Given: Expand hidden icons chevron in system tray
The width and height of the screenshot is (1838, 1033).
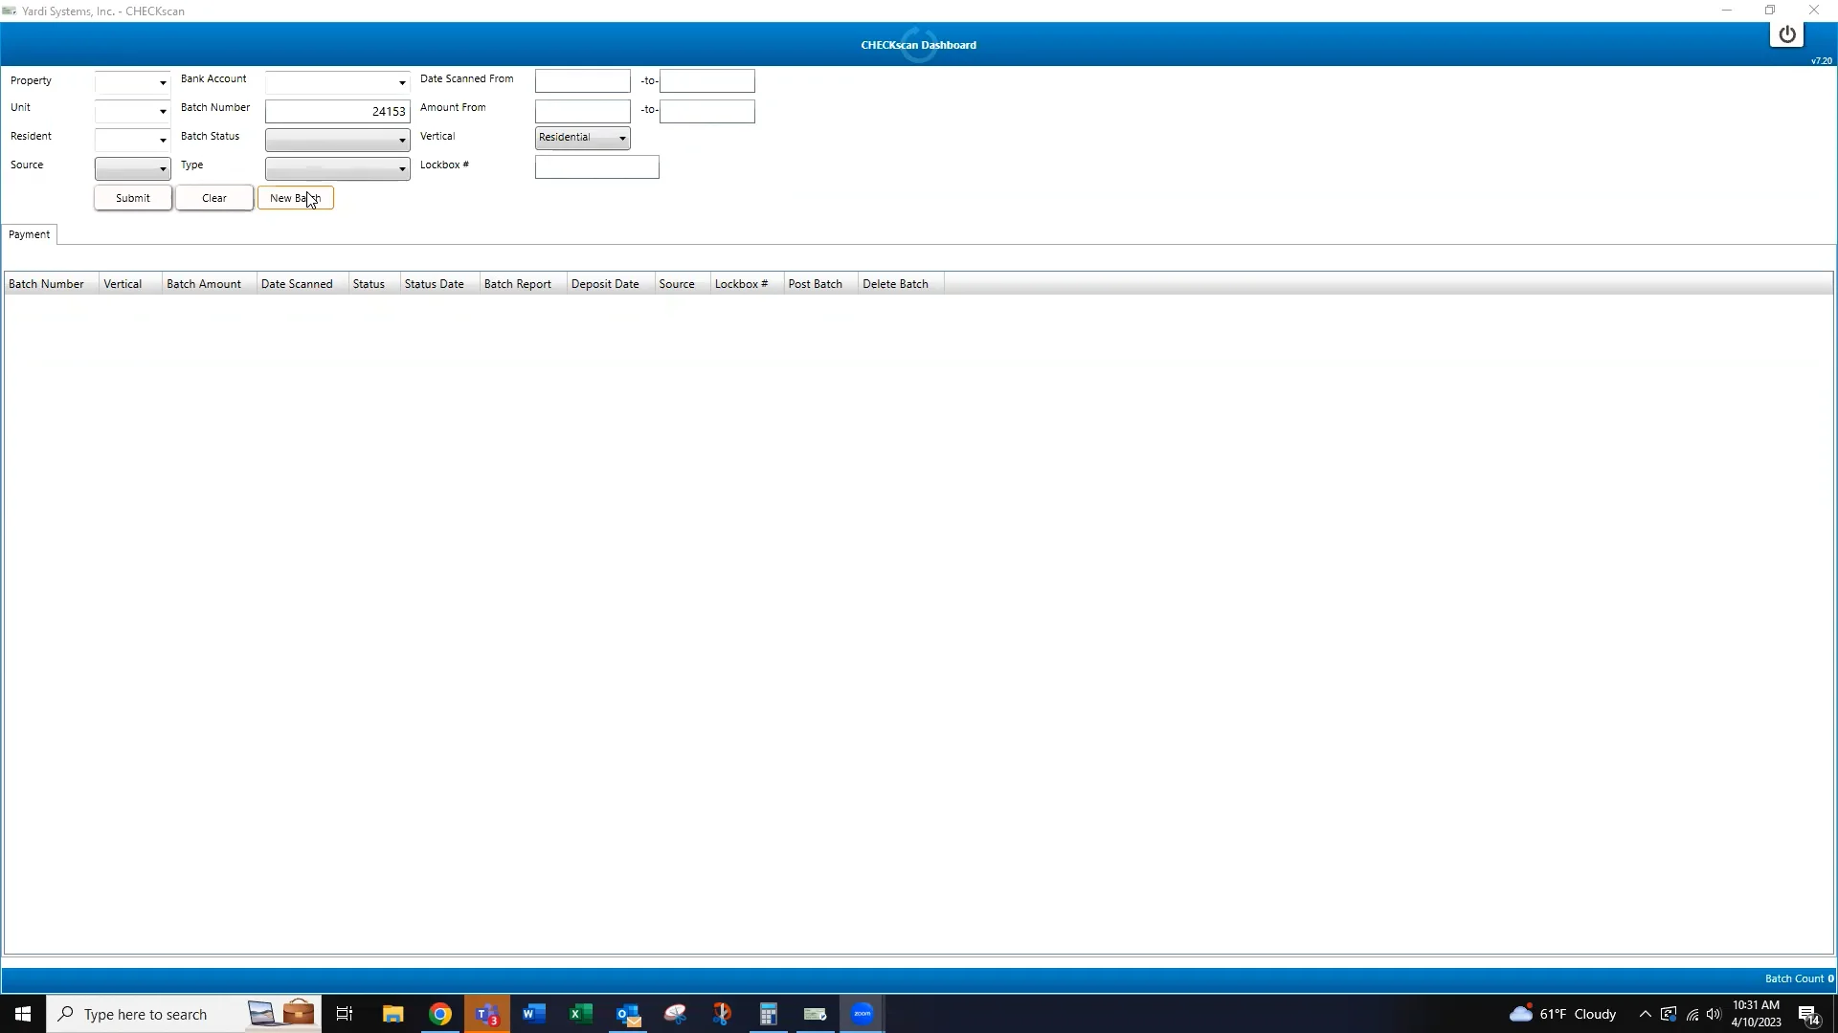Looking at the screenshot, I should [x=1646, y=1016].
